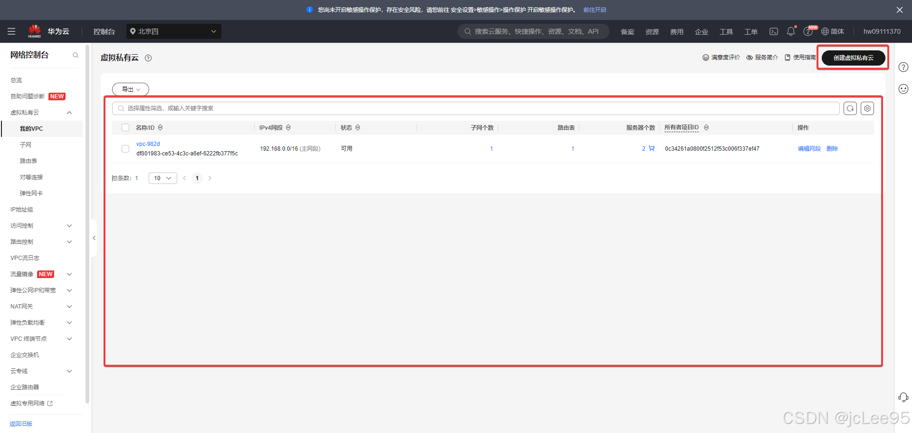Click 删除 for vpc-982d
Screen dimensions: 912x433
[x=832, y=149]
